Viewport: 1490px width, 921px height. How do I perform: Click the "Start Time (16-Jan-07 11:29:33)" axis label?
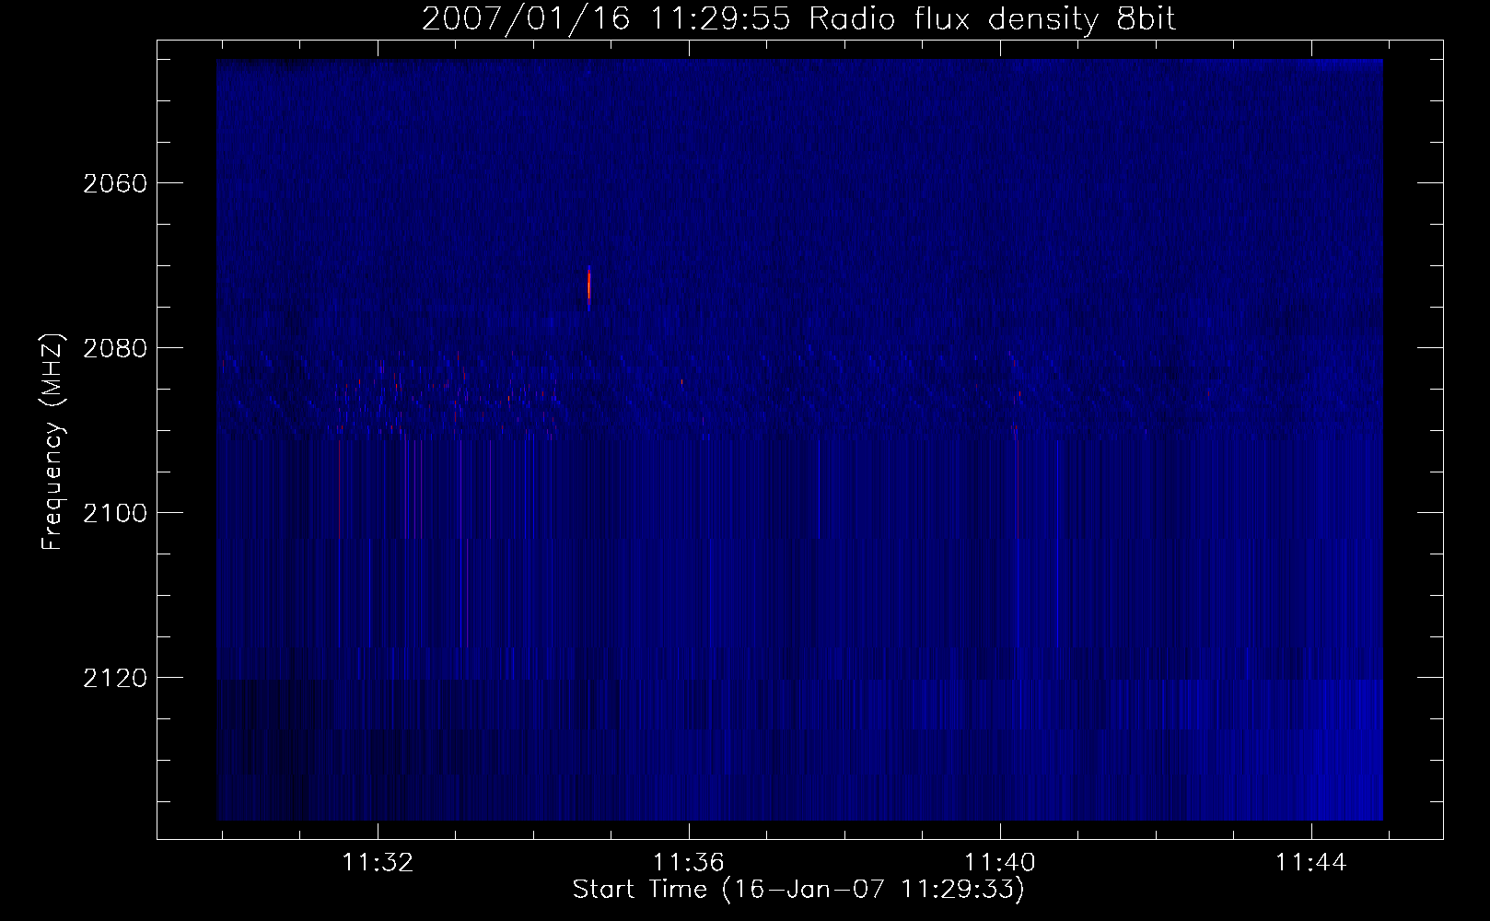(x=798, y=889)
